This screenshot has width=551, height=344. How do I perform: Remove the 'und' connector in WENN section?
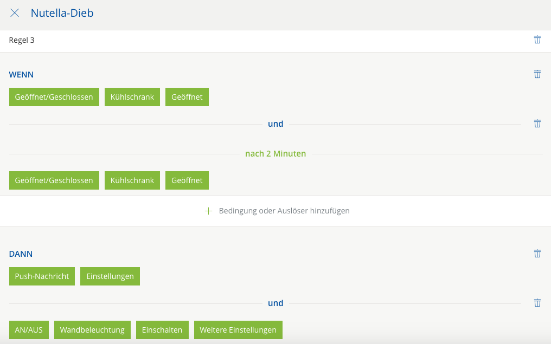(x=537, y=124)
